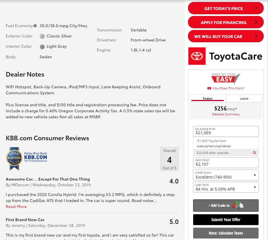This screenshot has height=240, width=268.
Task: Click We Will Buy Your Car button
Action: [225, 36]
